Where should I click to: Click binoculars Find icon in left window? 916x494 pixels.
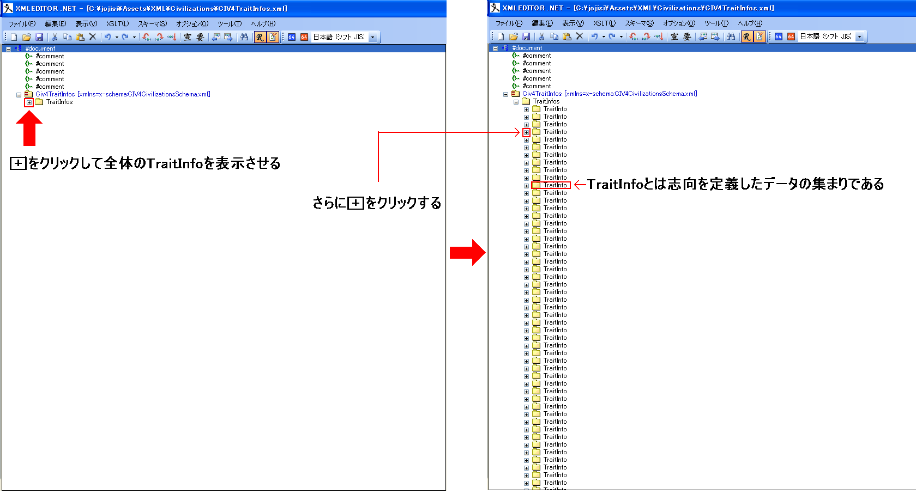244,37
